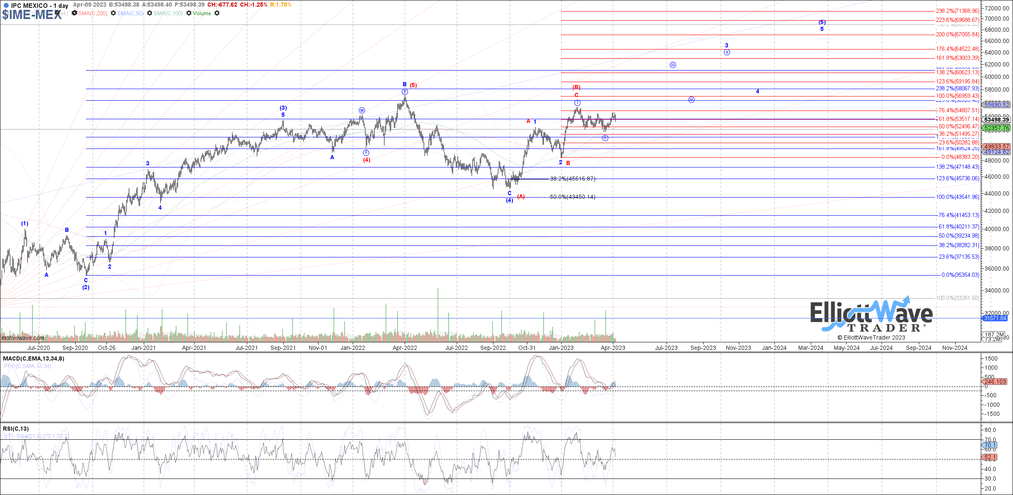Click the green 52357.76 price tag
Viewport: 1013px width, 495px height.
click(996, 128)
